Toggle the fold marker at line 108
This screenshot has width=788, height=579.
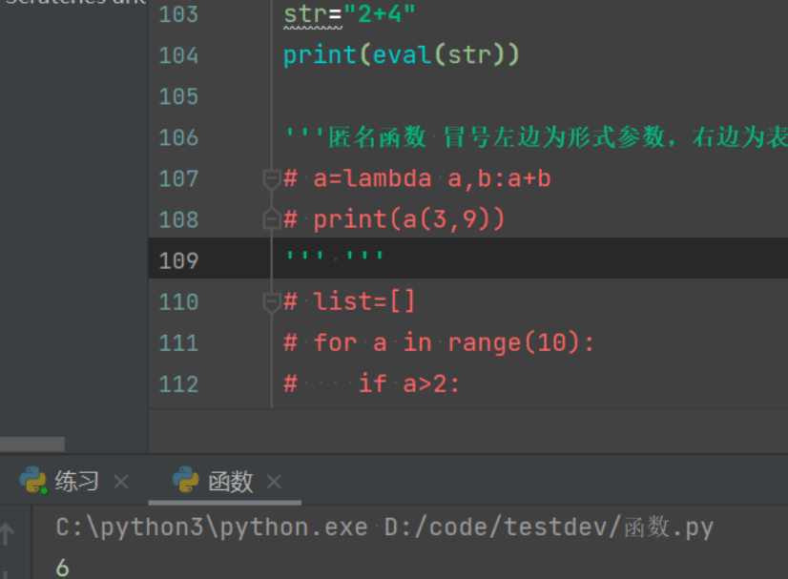(271, 219)
